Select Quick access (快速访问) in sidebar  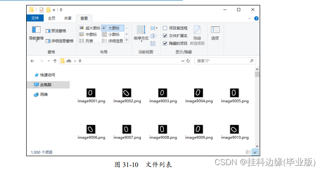pos(45,75)
